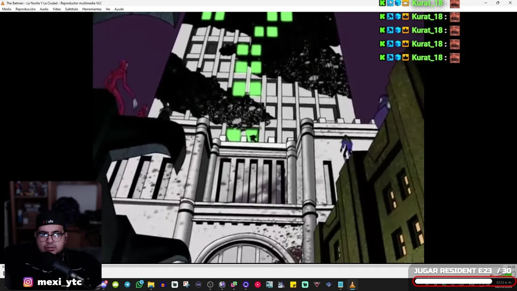Viewport: 517px width, 291px height.
Task: Click the VLC cone icon in taskbar
Action: point(352,285)
